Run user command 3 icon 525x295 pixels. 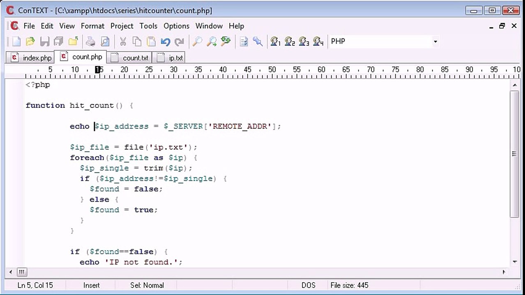click(x=304, y=41)
